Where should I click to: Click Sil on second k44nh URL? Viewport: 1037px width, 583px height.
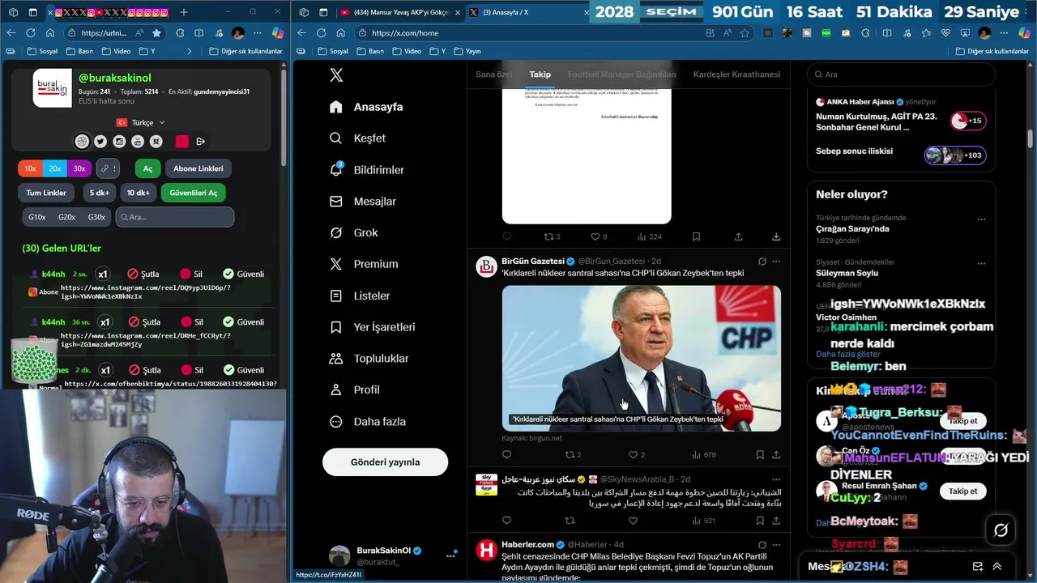pos(192,322)
